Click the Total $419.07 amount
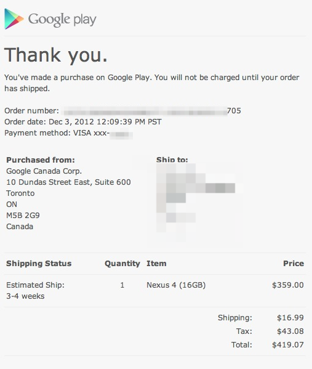Viewport: 312px width, 369px height. pos(288,345)
